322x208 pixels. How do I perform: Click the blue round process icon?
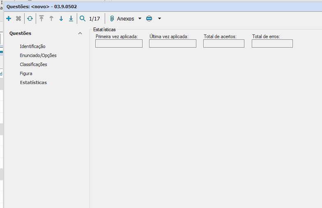click(149, 18)
